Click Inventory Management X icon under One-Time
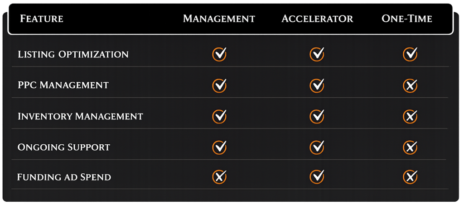The image size is (464, 204). click(410, 116)
